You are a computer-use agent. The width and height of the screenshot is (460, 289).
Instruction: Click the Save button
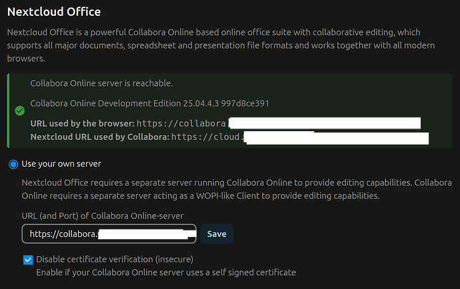[217, 234]
